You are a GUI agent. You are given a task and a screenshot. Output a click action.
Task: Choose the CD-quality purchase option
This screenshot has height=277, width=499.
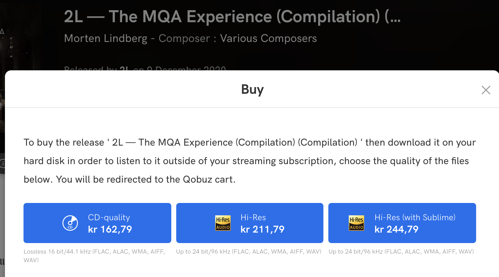(x=97, y=223)
